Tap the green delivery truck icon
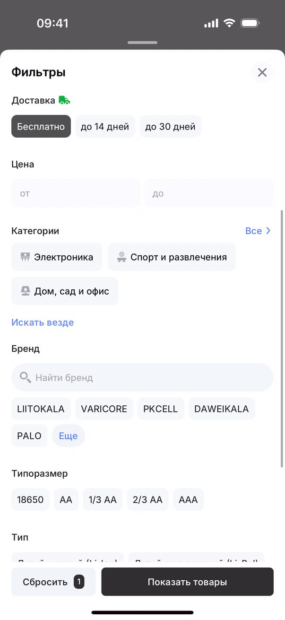285x620 pixels. point(64,100)
